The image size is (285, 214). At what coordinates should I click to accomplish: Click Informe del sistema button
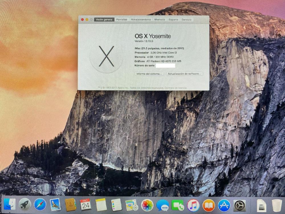pos(149,74)
